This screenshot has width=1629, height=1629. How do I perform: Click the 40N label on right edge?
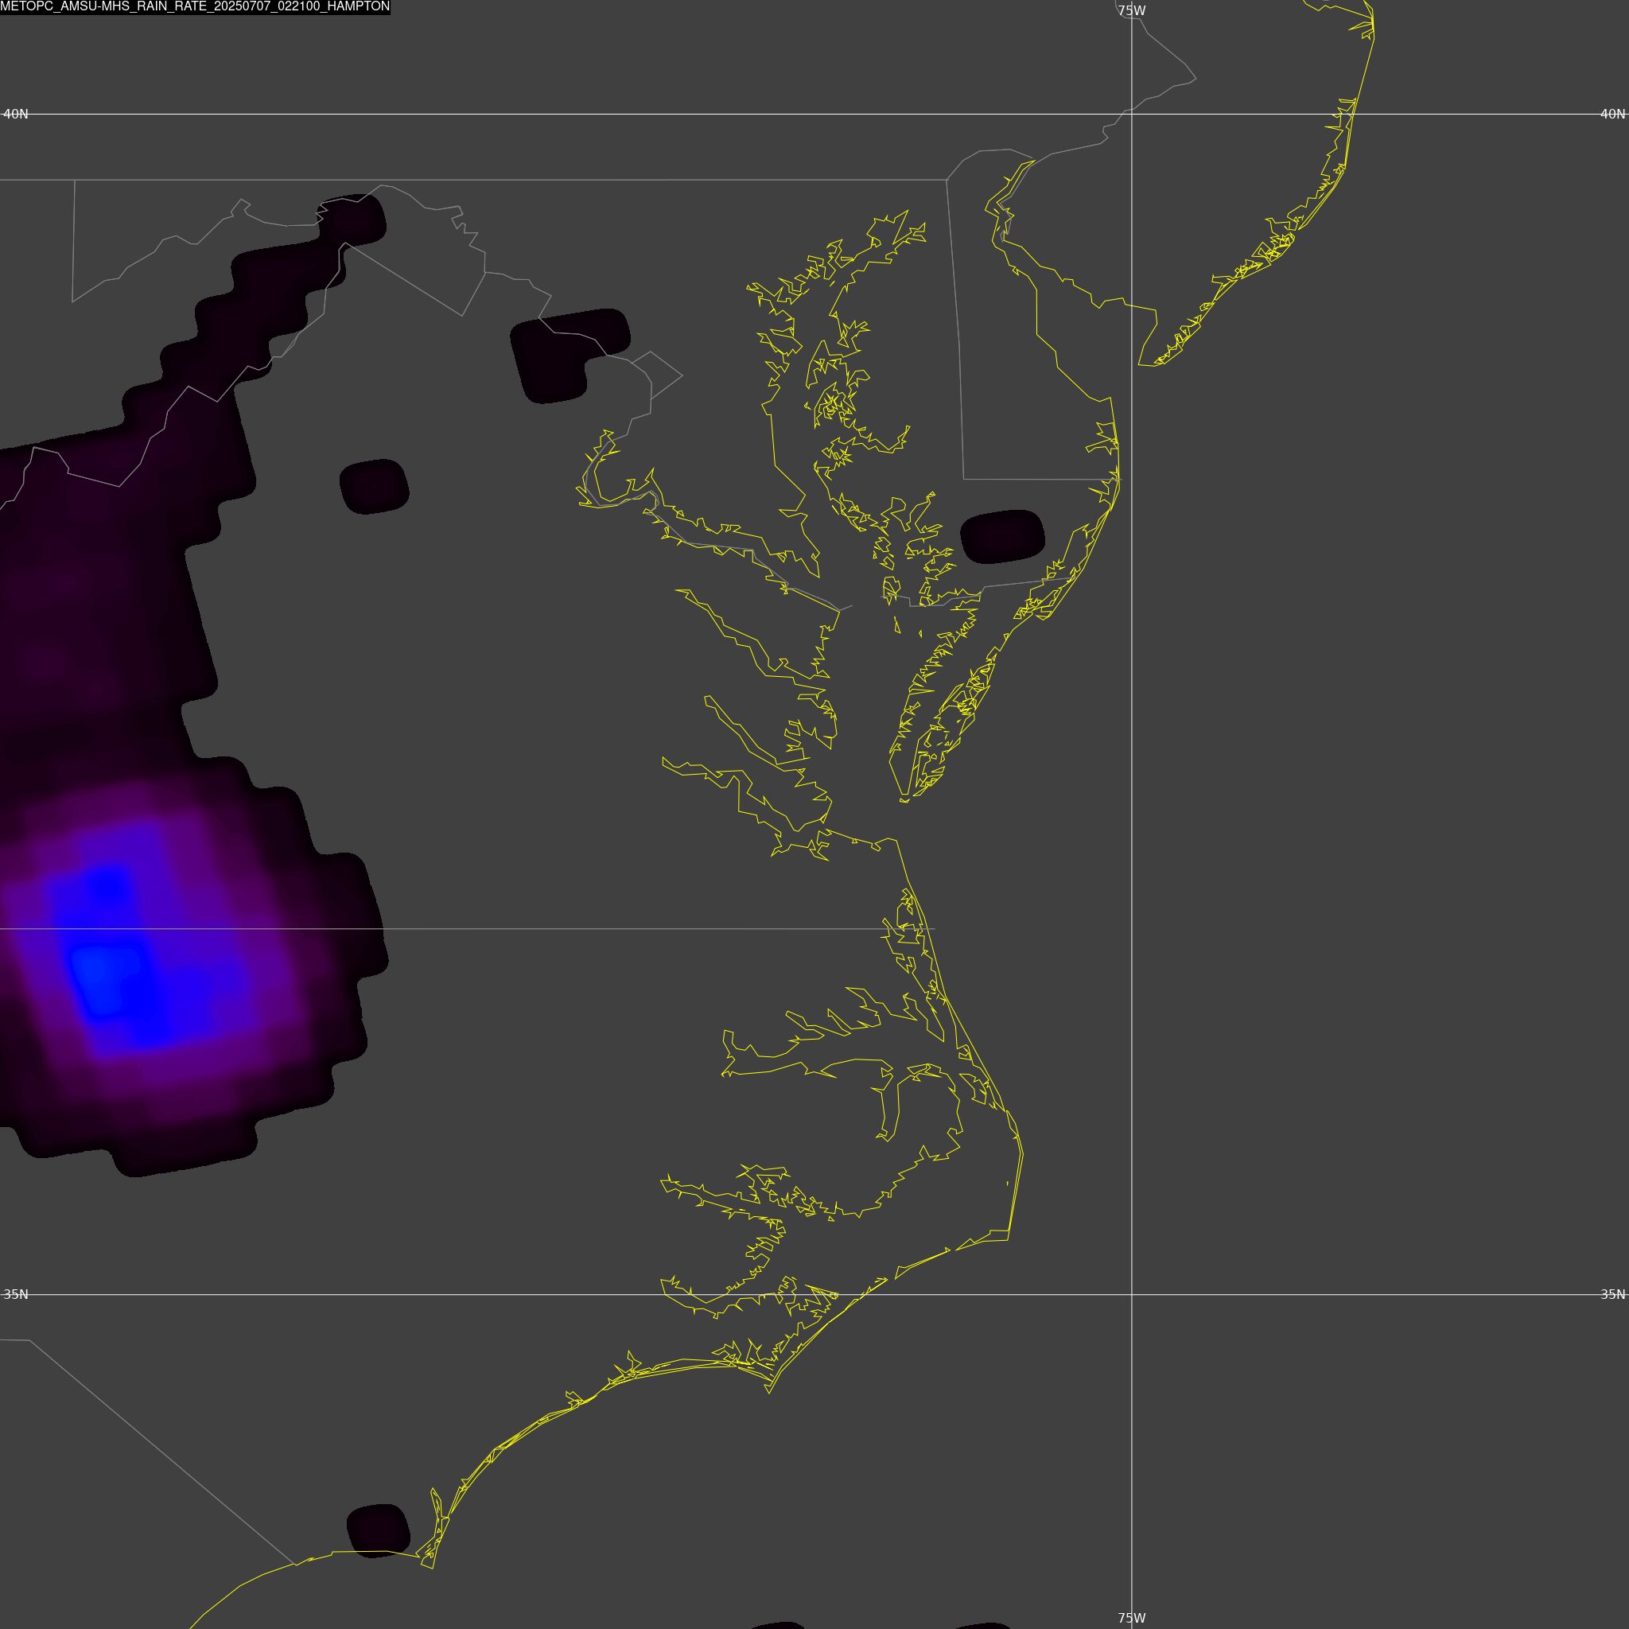(x=1612, y=114)
